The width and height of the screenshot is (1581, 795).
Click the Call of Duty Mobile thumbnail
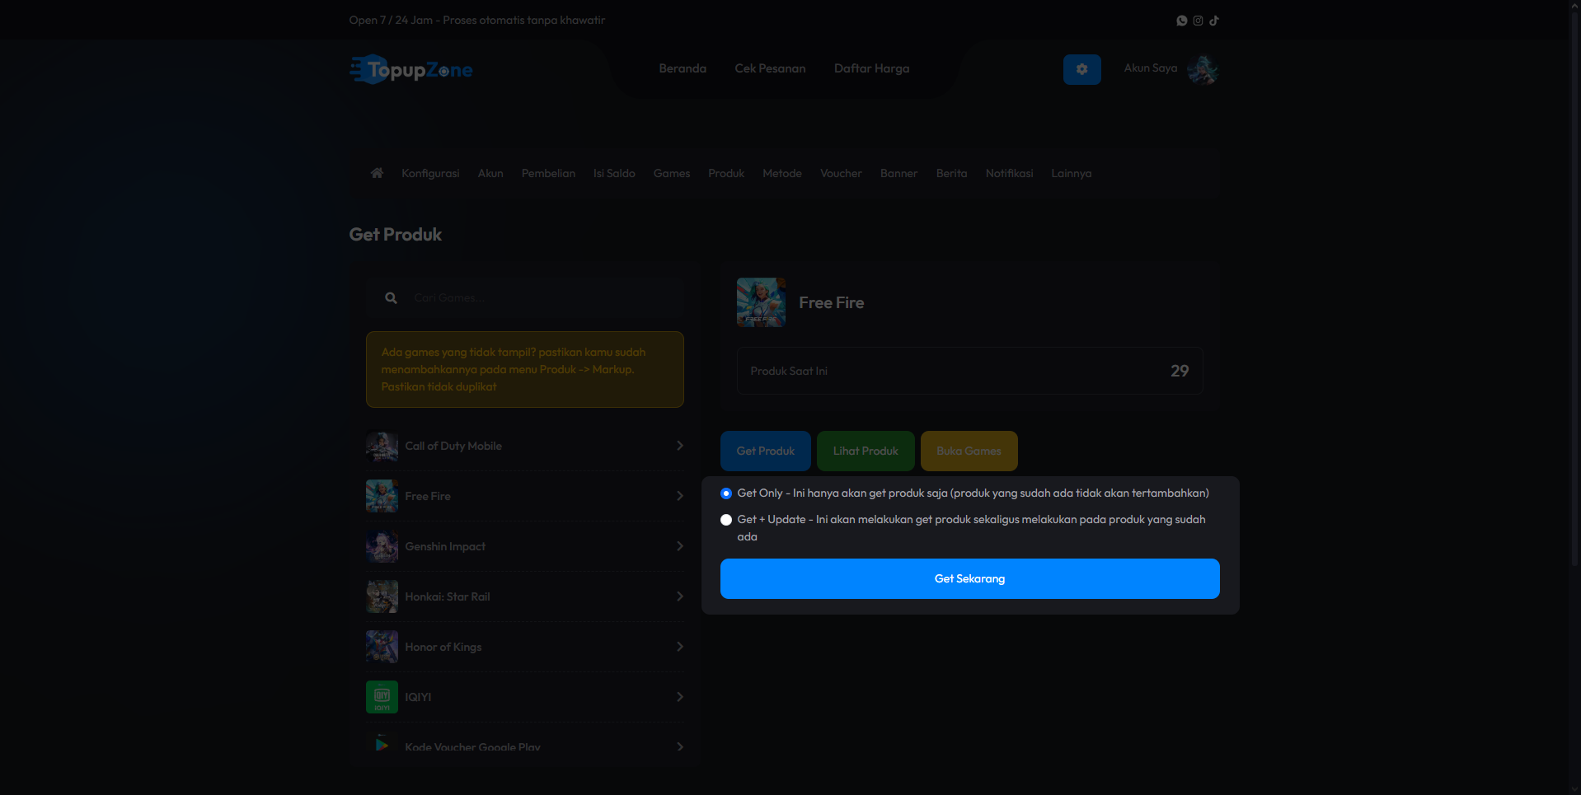point(382,446)
